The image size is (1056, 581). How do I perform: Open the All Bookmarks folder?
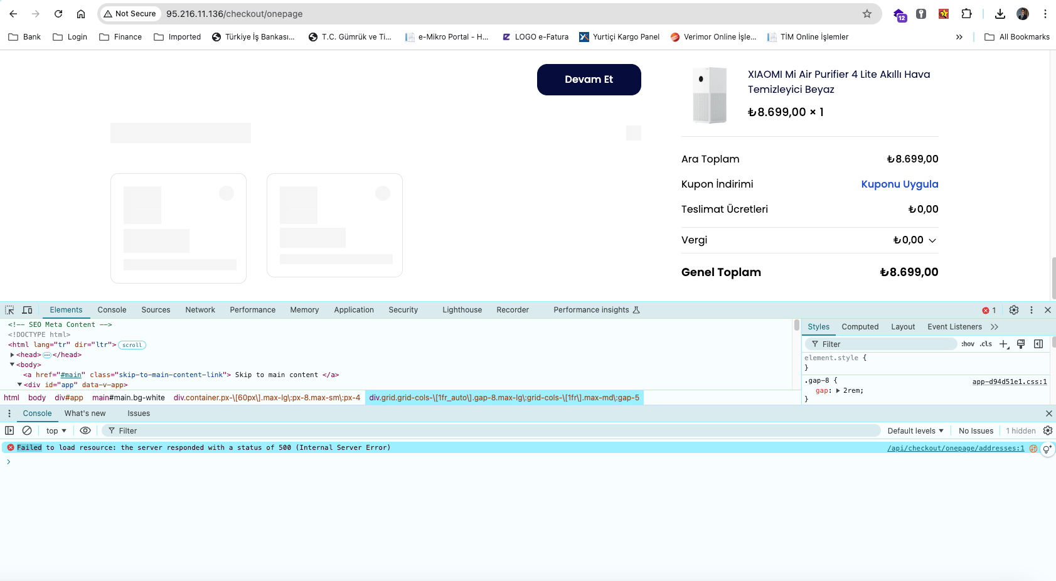[1017, 37]
